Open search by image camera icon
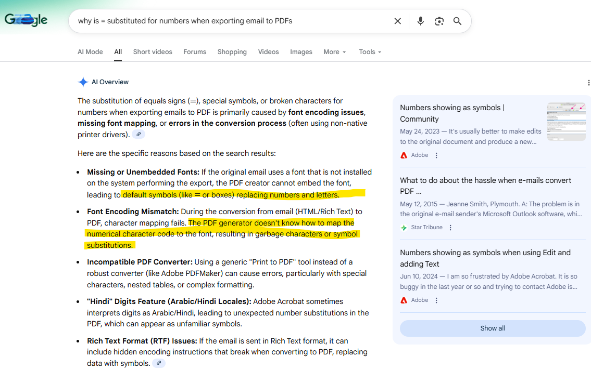The image size is (591, 370). 439,21
